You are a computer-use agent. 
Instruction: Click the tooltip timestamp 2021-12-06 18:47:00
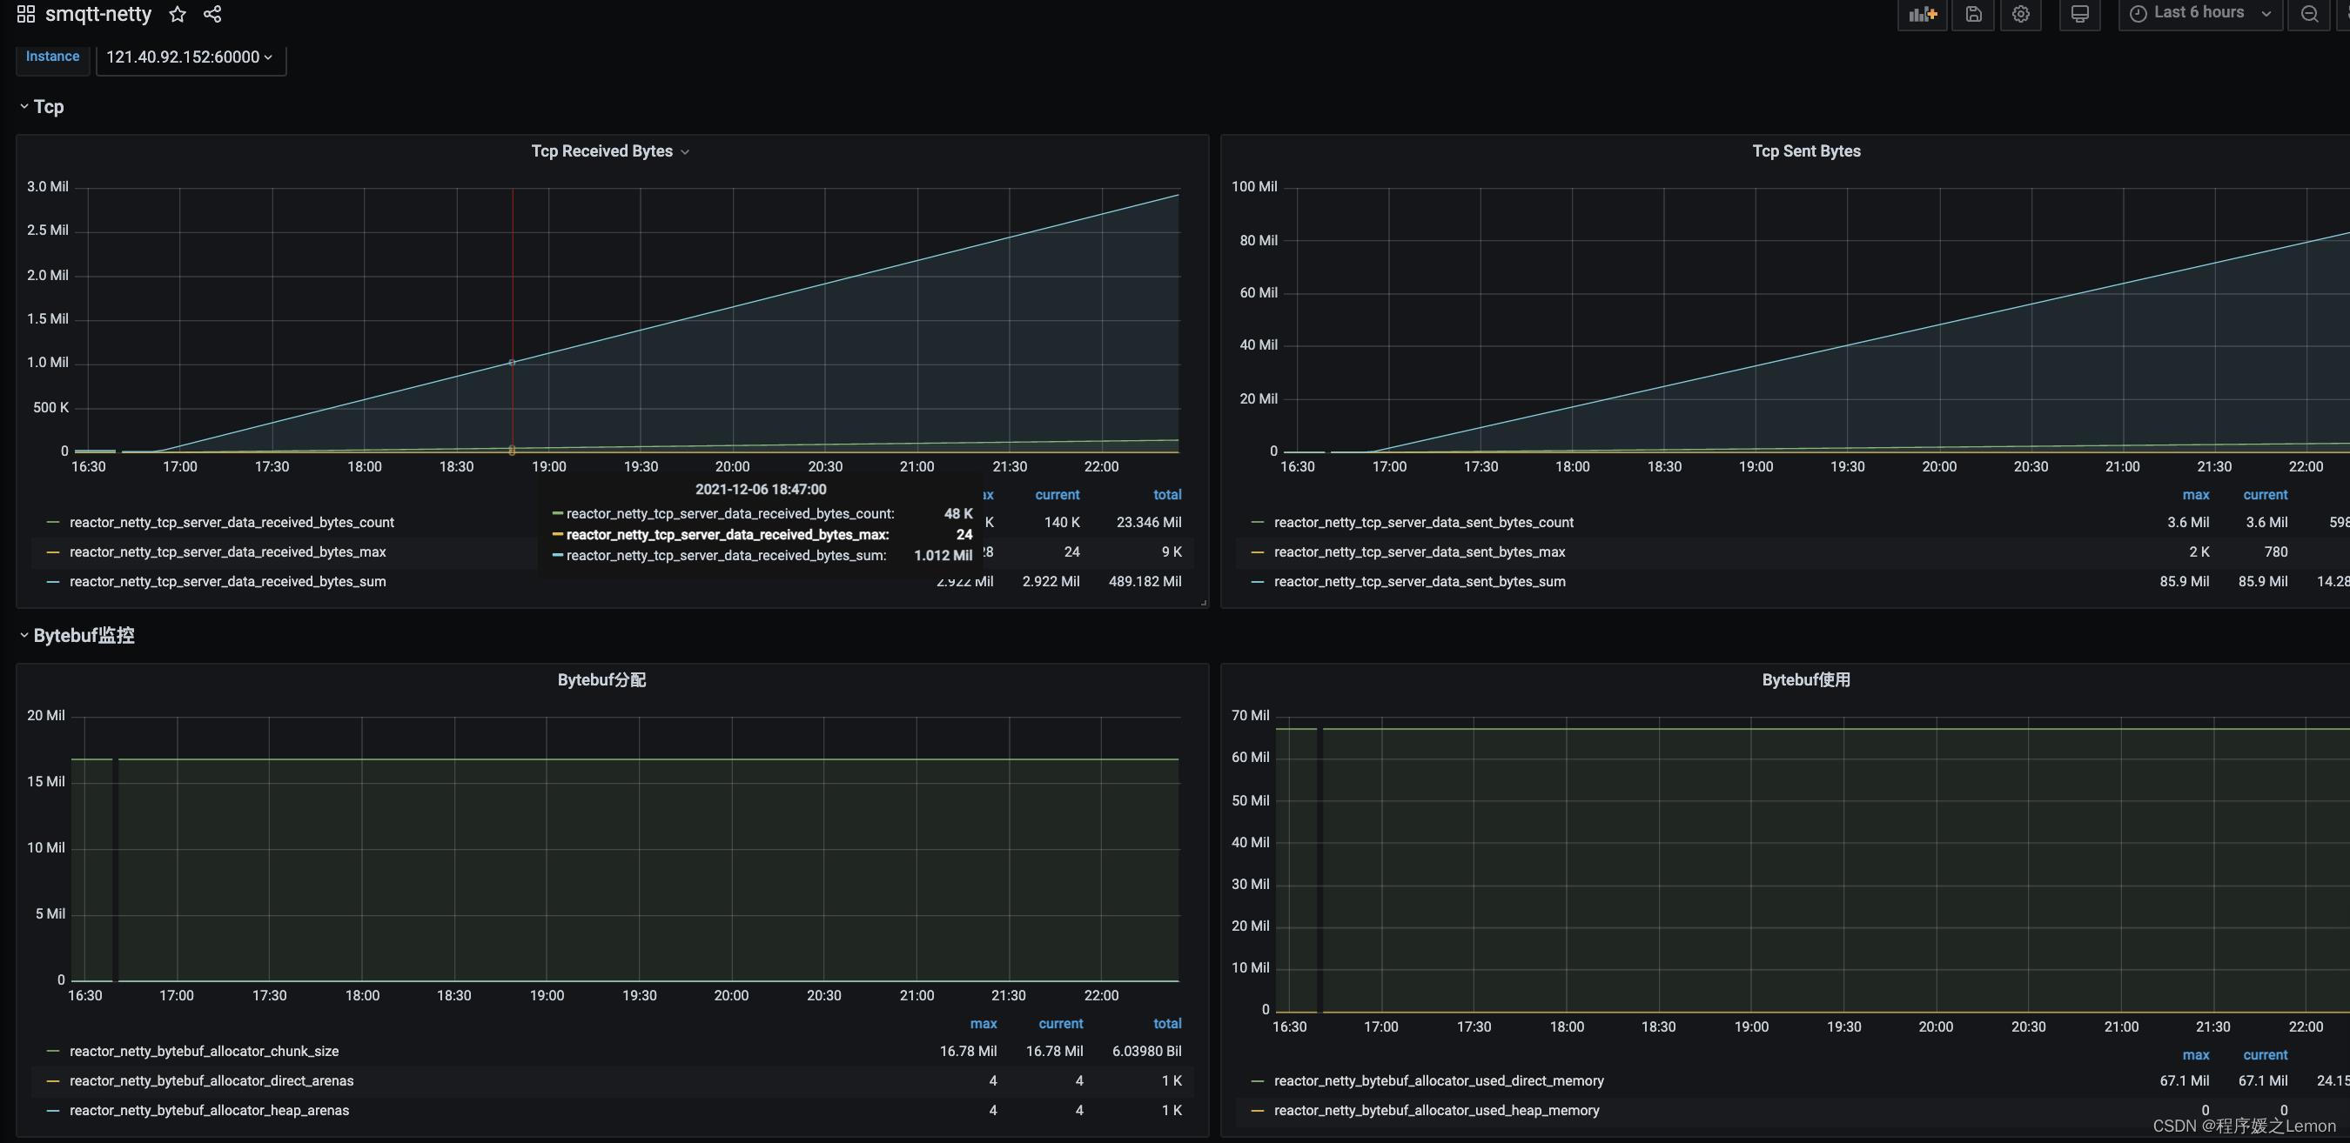click(x=761, y=491)
